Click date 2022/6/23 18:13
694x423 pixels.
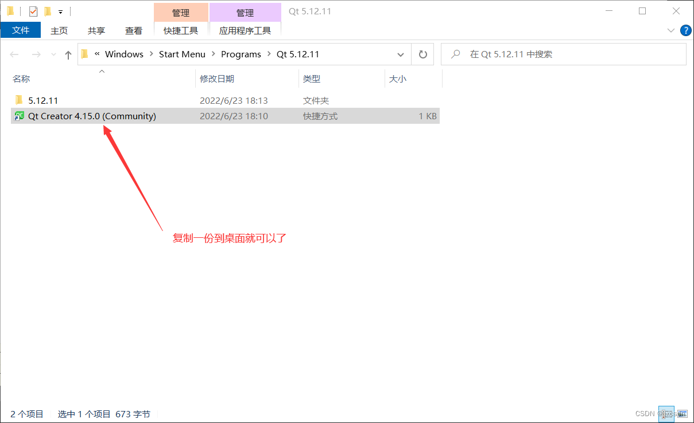pos(234,100)
